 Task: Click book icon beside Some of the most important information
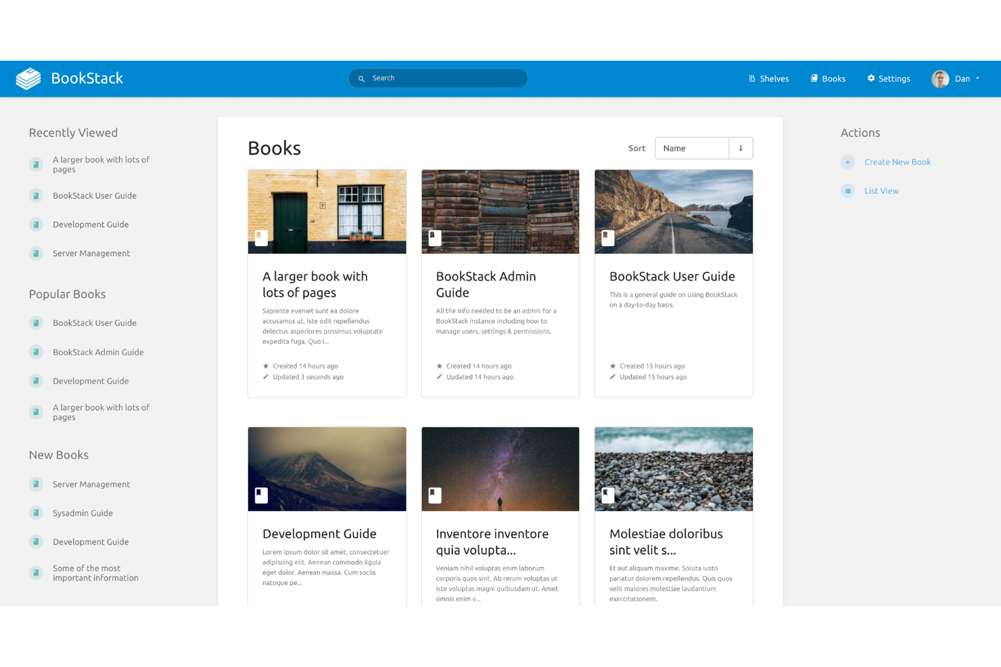coord(37,573)
